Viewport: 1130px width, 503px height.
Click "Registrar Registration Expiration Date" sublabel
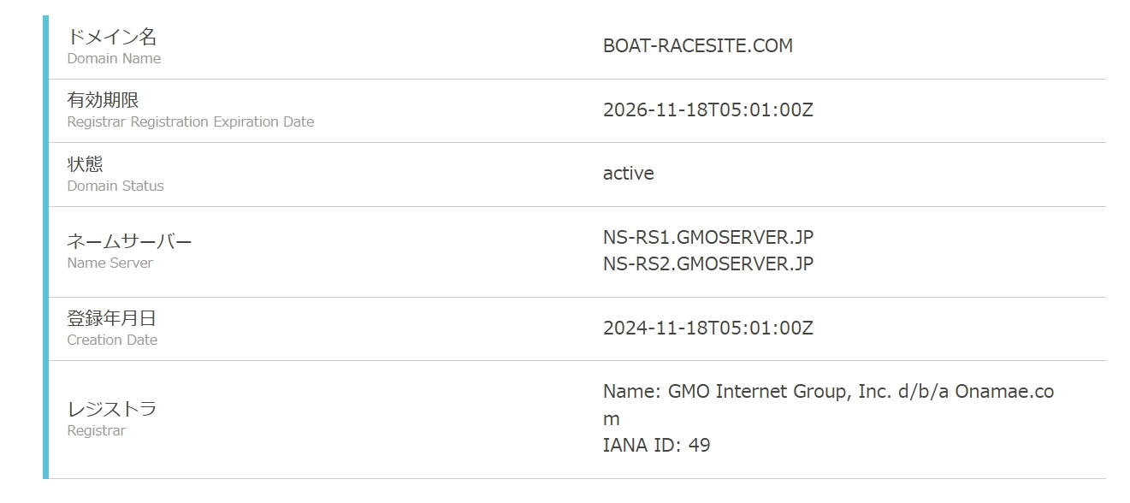190,122
